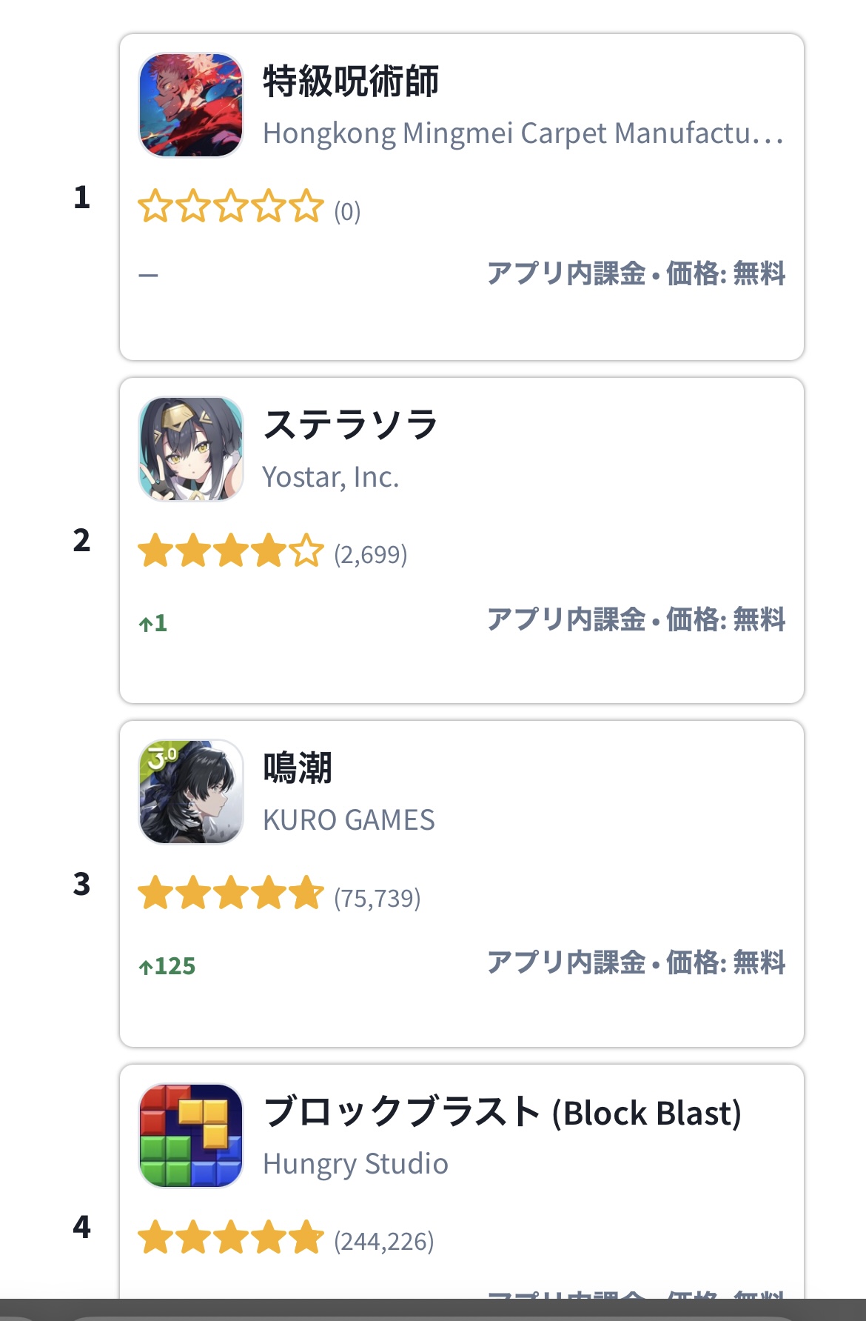Screen dimensions: 866x1321
Task: Open the Block Blast app icon
Action: tap(191, 1135)
